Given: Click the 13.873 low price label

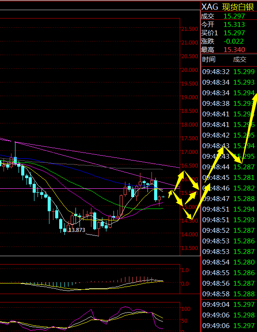Looking at the screenshot, I should point(77,230).
